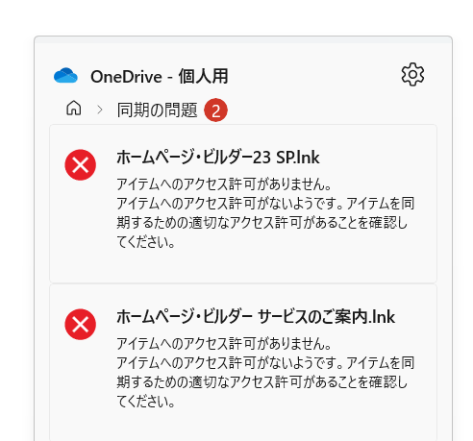Image resolution: width=473 pixels, height=441 pixels.
Task: Click the breadcrumb chevron after home
Action: tap(100, 110)
